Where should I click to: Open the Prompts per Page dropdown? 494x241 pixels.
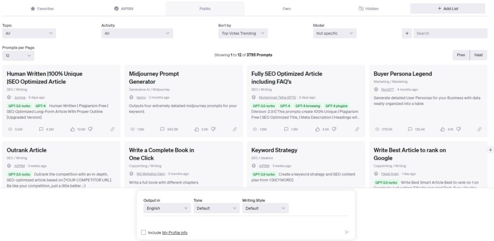coord(18,55)
